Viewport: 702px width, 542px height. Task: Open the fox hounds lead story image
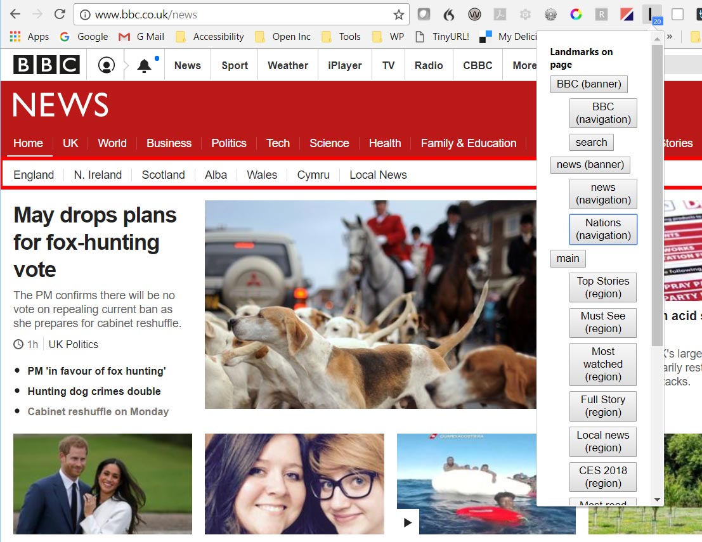pyautogui.click(x=370, y=304)
